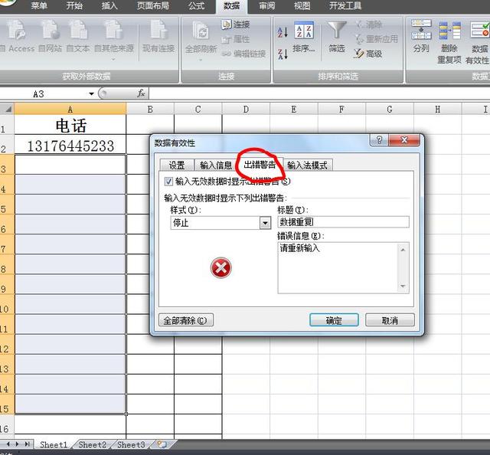Click Clear filter (清除) icon

click(369, 25)
